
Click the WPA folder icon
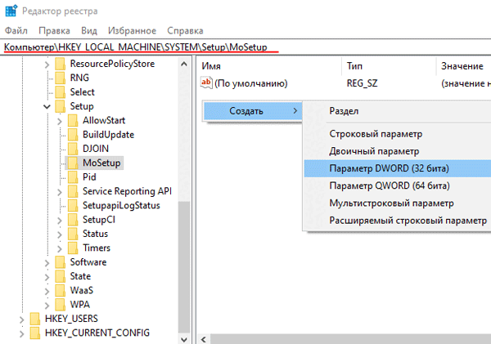60,305
